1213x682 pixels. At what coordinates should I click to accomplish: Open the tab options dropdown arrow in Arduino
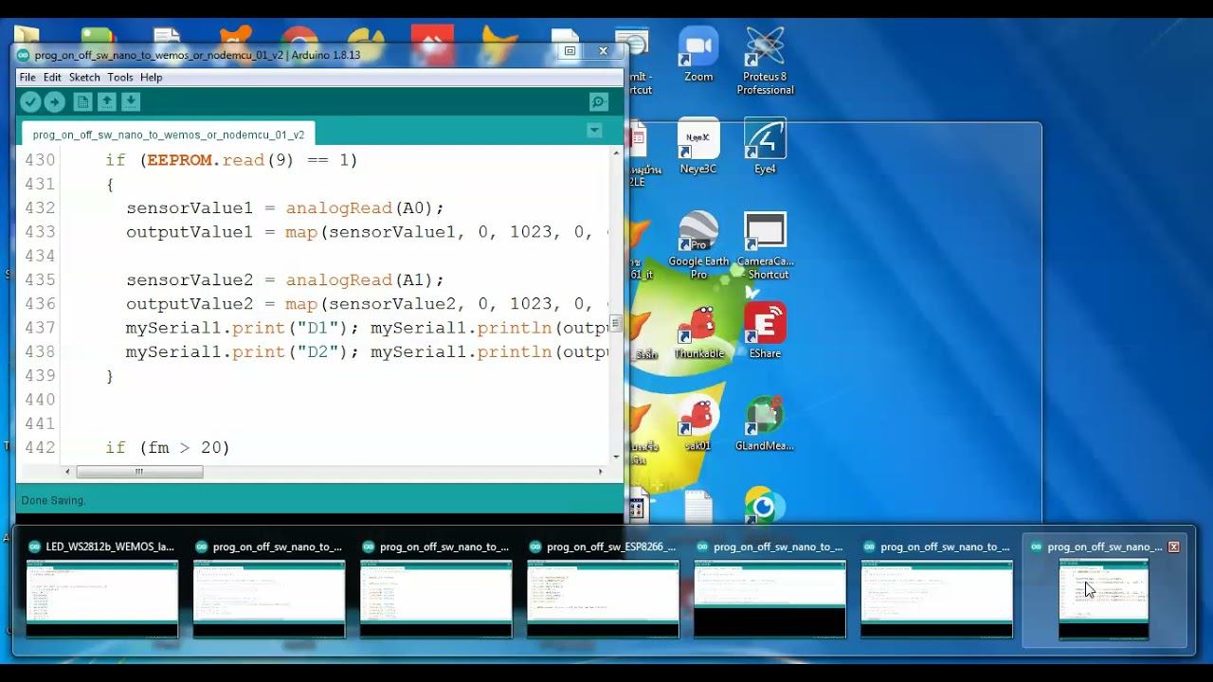pos(594,131)
